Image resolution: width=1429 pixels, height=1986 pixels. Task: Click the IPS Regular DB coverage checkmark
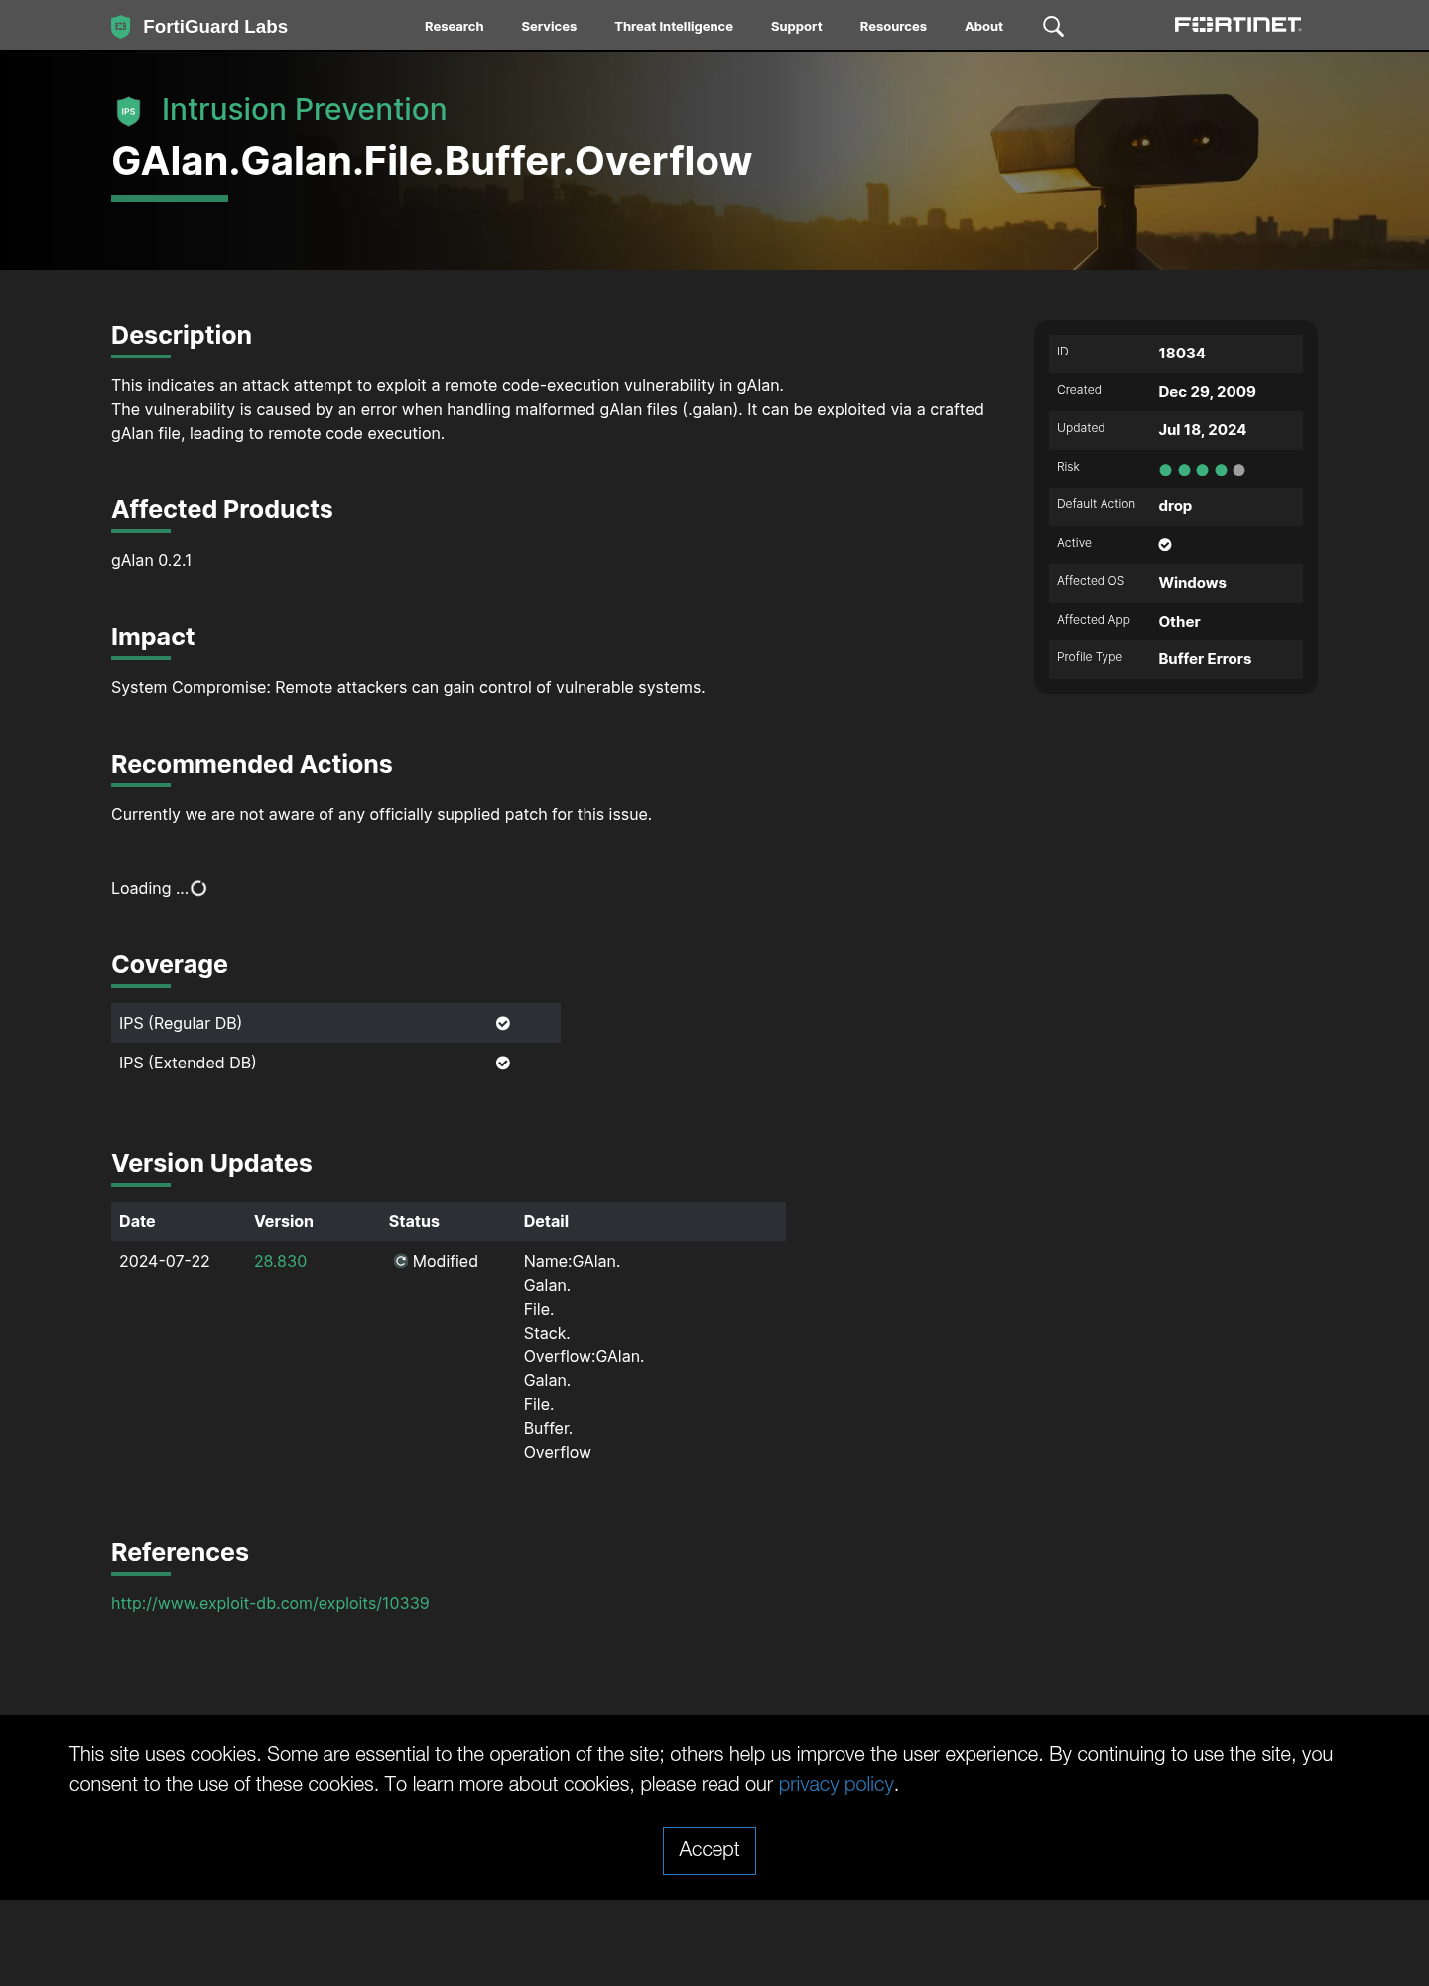pyautogui.click(x=503, y=1023)
